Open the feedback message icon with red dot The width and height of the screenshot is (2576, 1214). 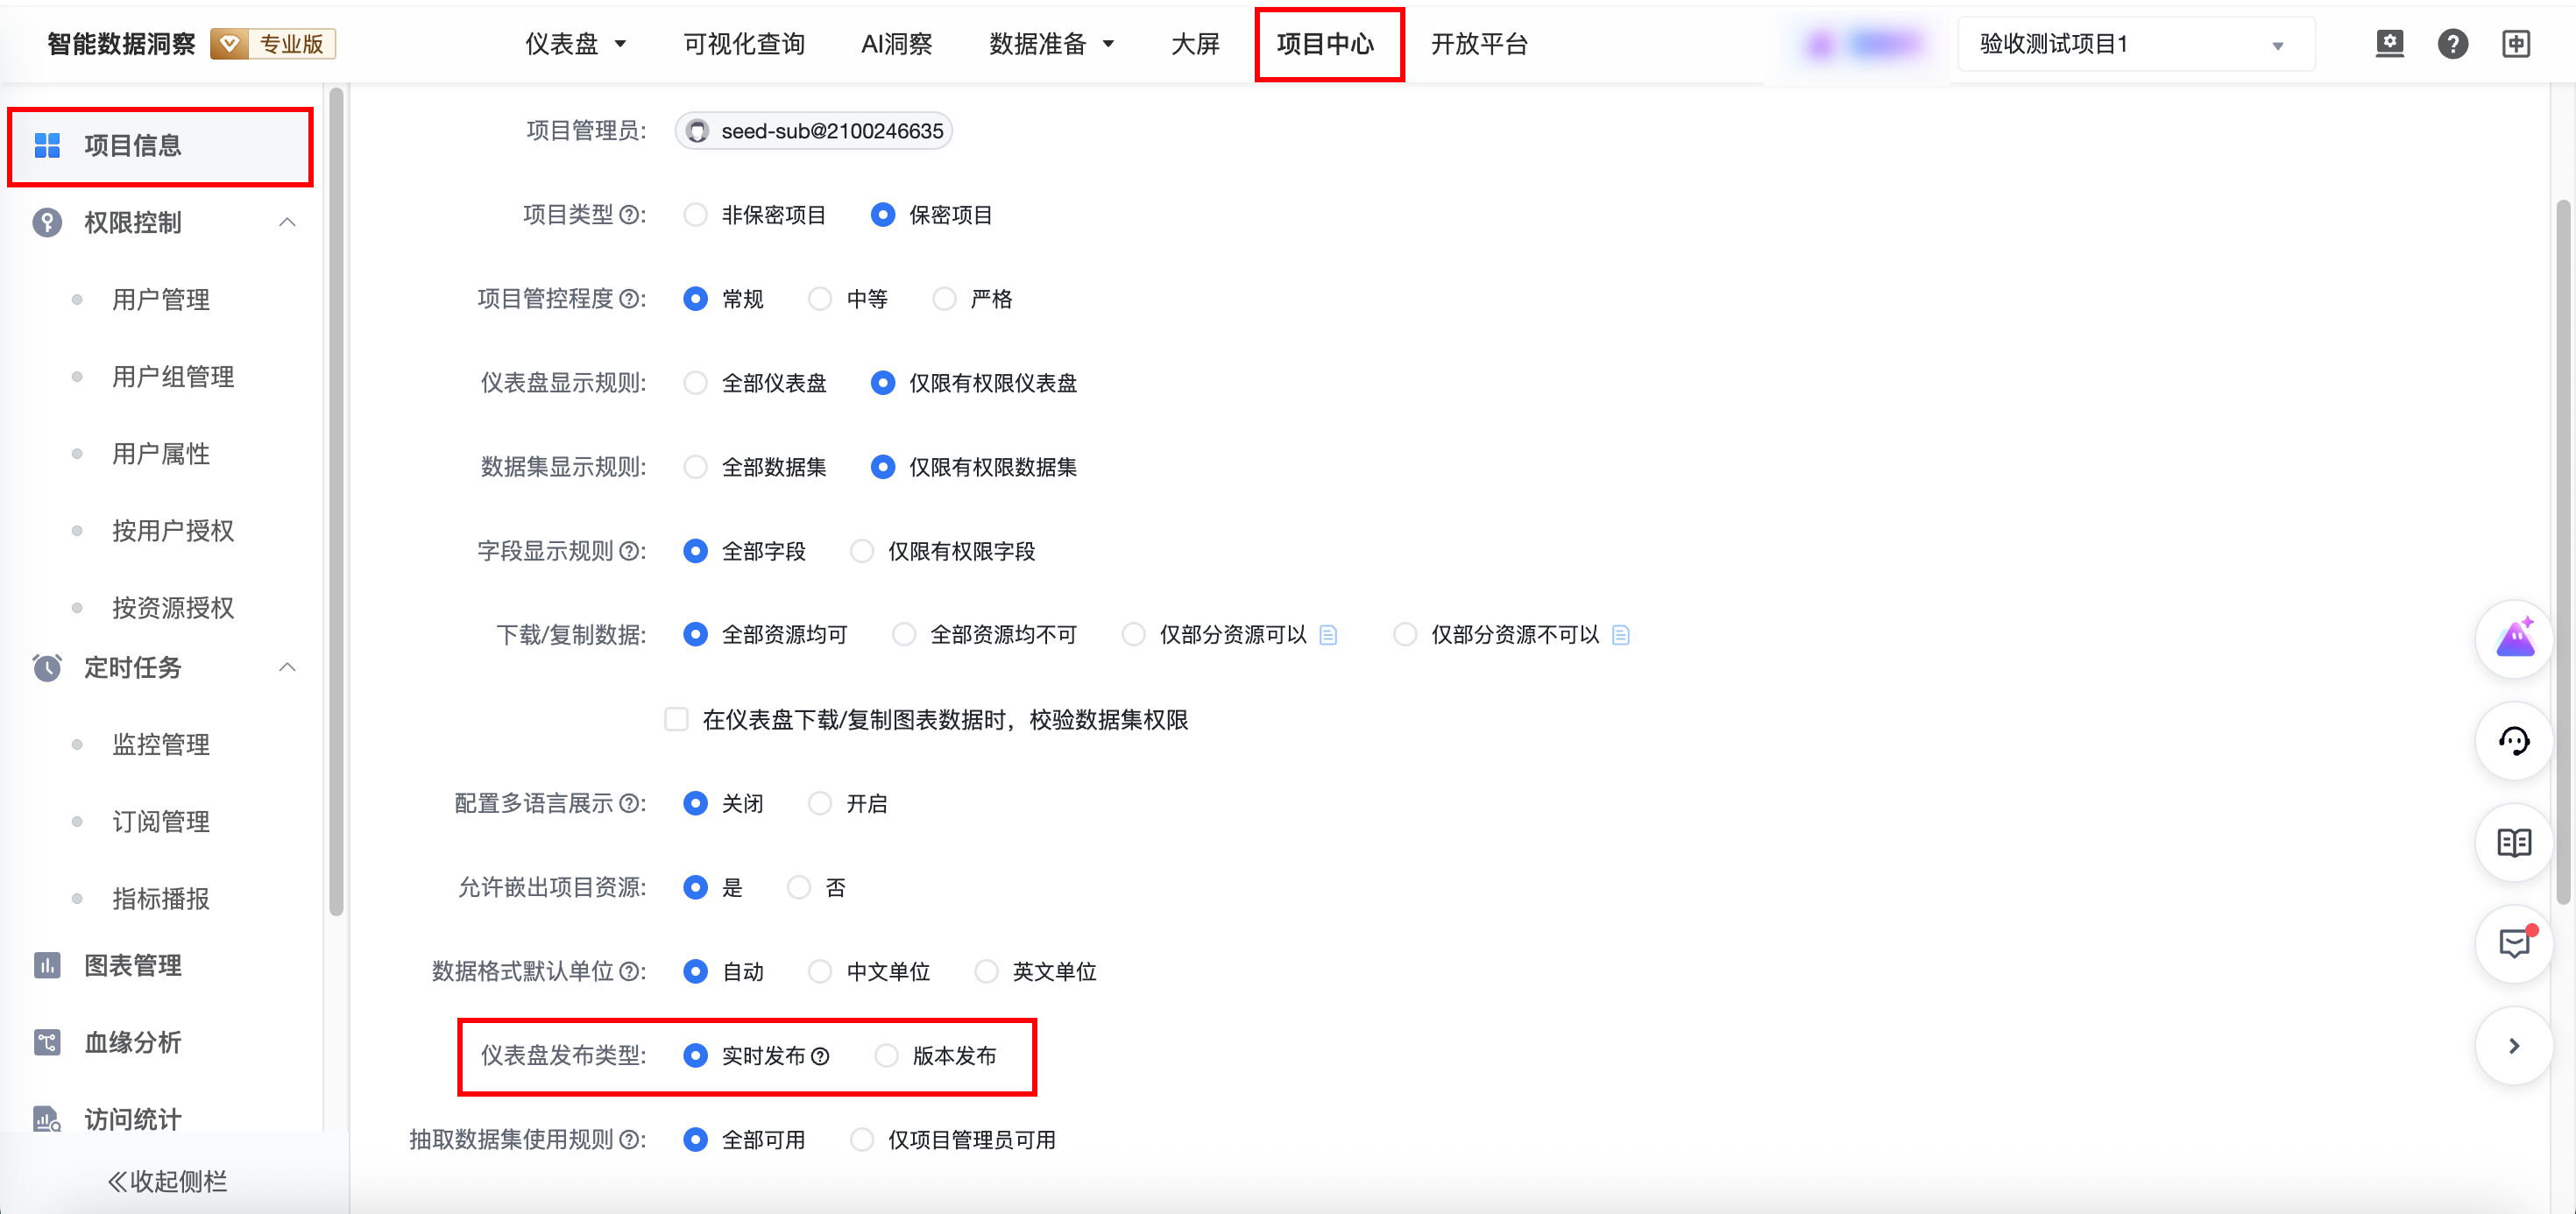pyautogui.click(x=2514, y=943)
